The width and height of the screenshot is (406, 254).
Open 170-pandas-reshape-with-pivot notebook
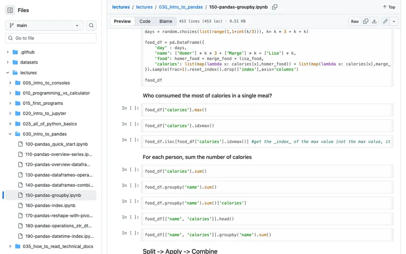pyautogui.click(x=59, y=215)
